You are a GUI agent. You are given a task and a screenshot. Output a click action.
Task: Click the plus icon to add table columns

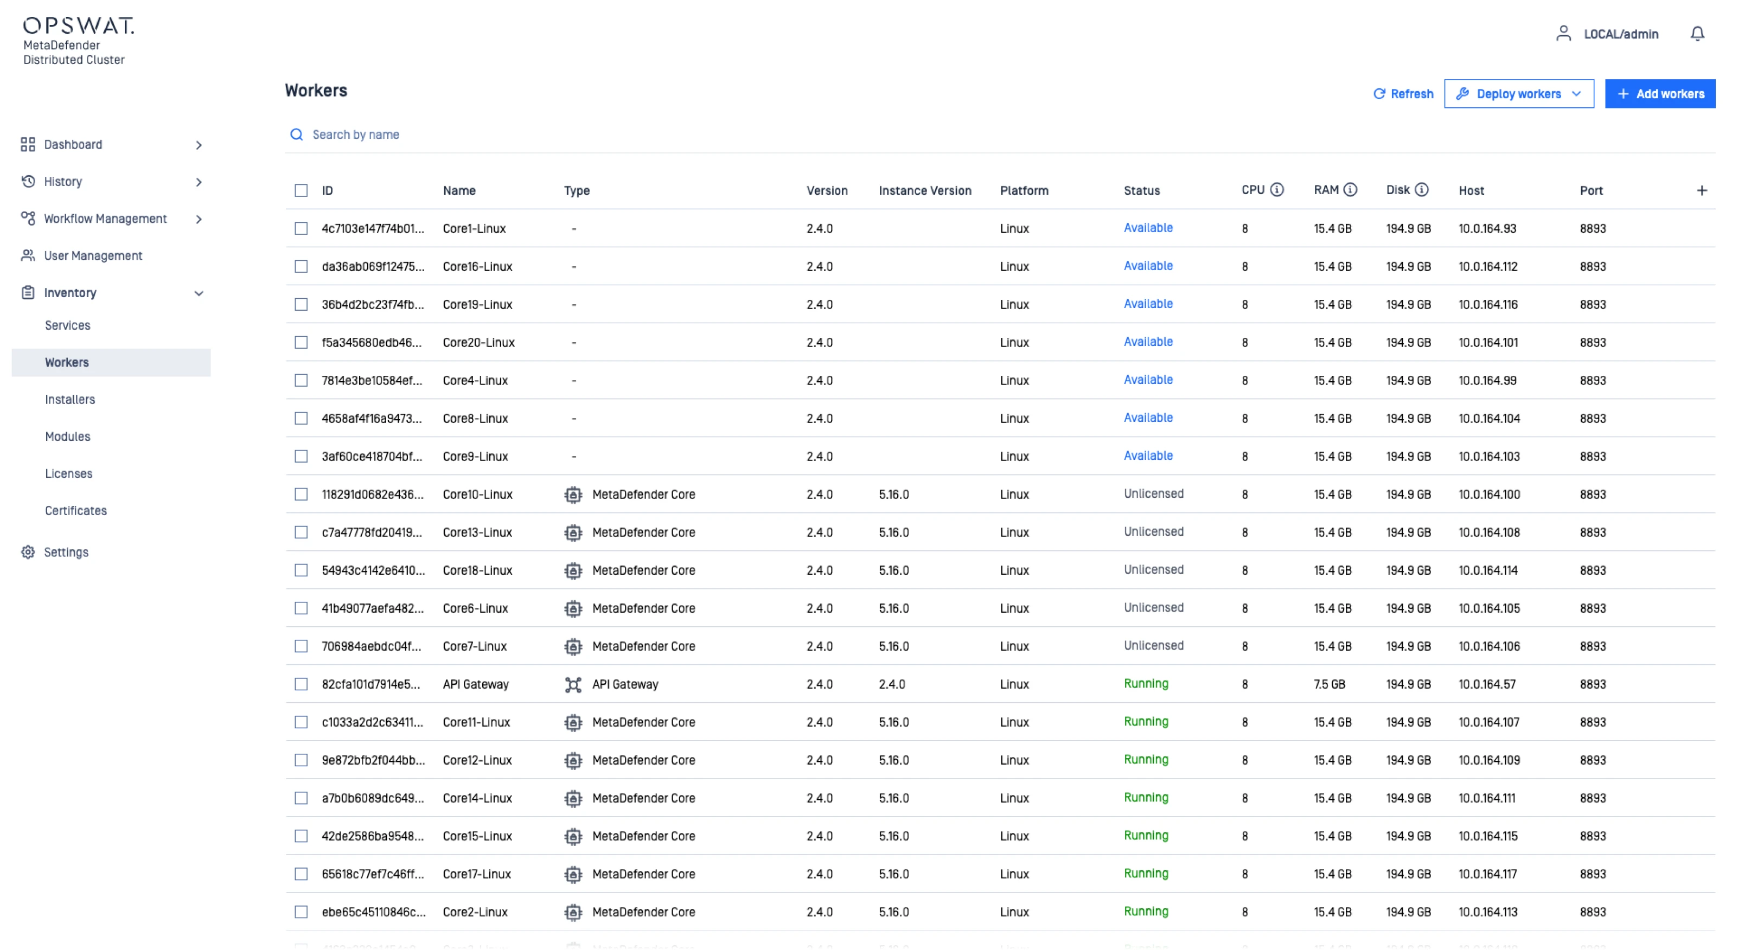(x=1702, y=191)
